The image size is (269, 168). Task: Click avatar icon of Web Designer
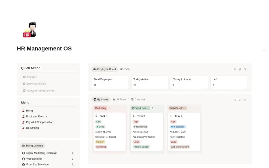pos(23,159)
